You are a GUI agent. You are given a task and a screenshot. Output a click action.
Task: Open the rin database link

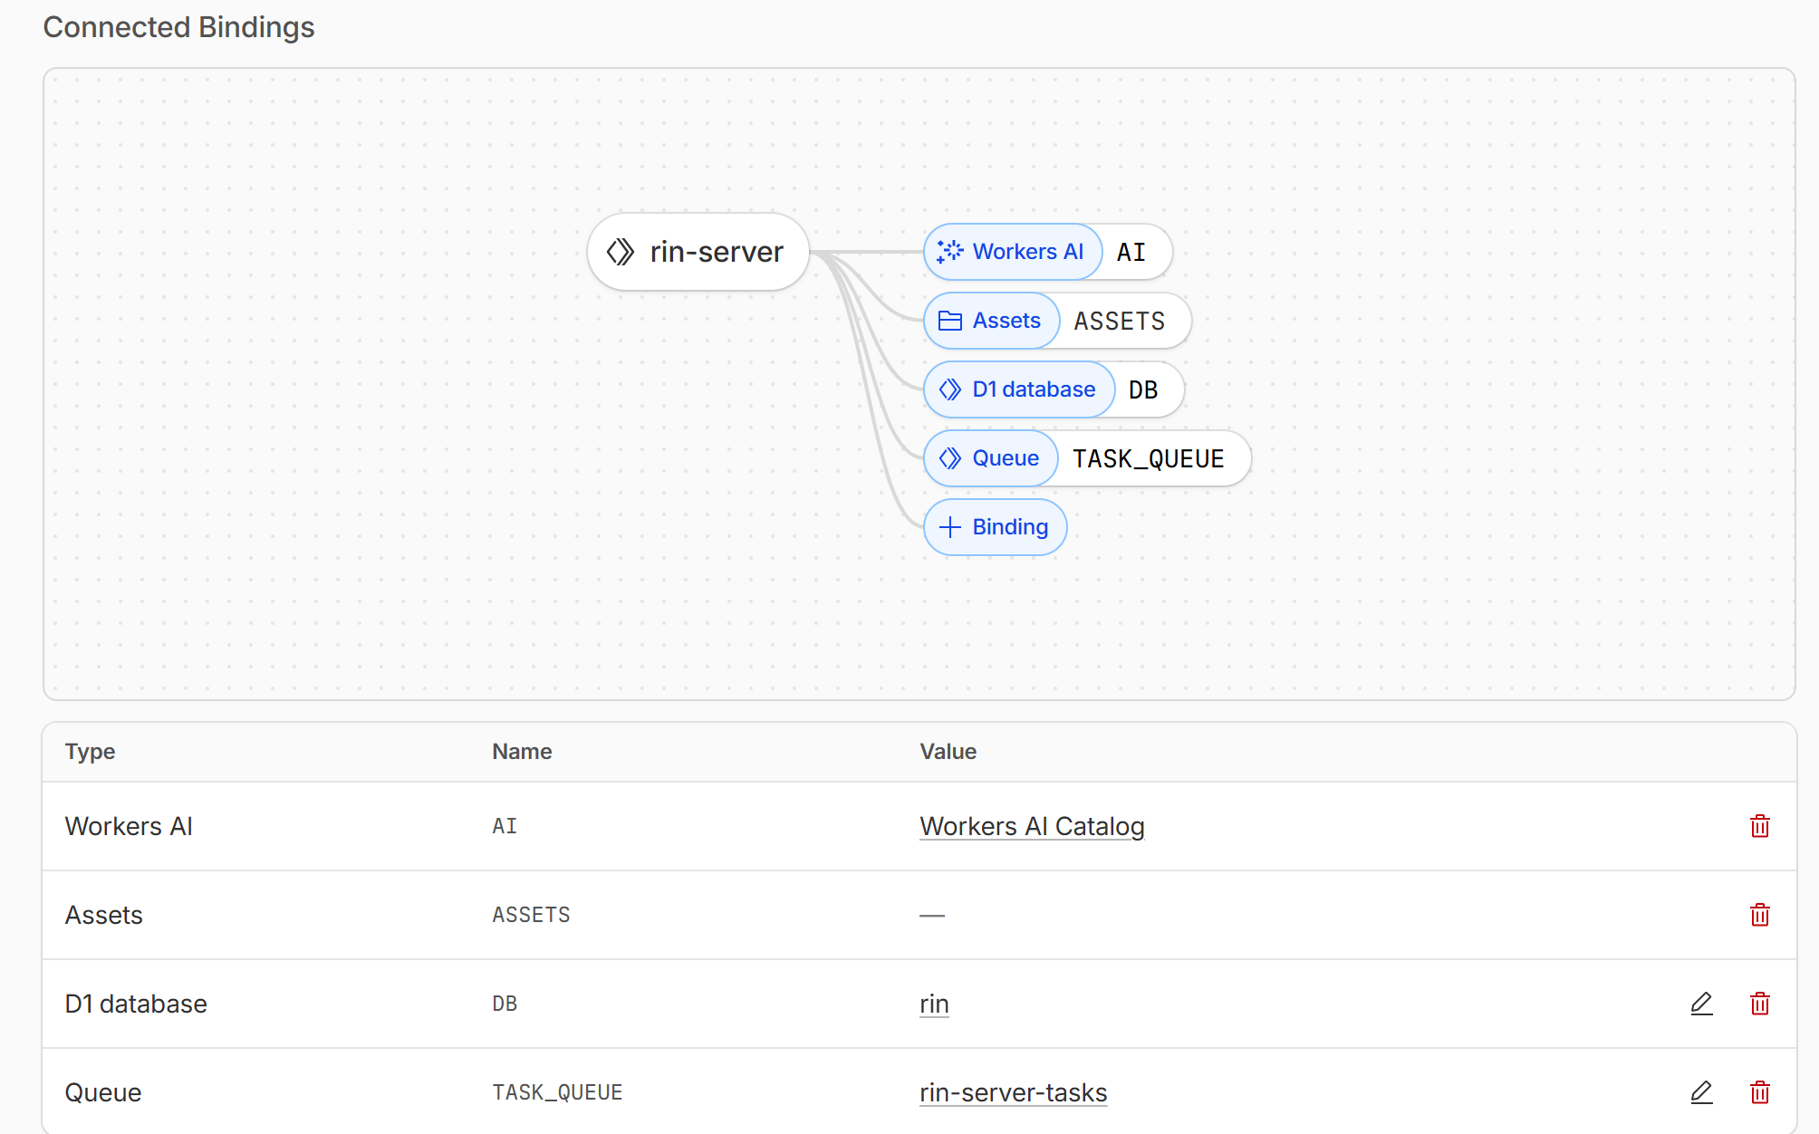tap(934, 1004)
